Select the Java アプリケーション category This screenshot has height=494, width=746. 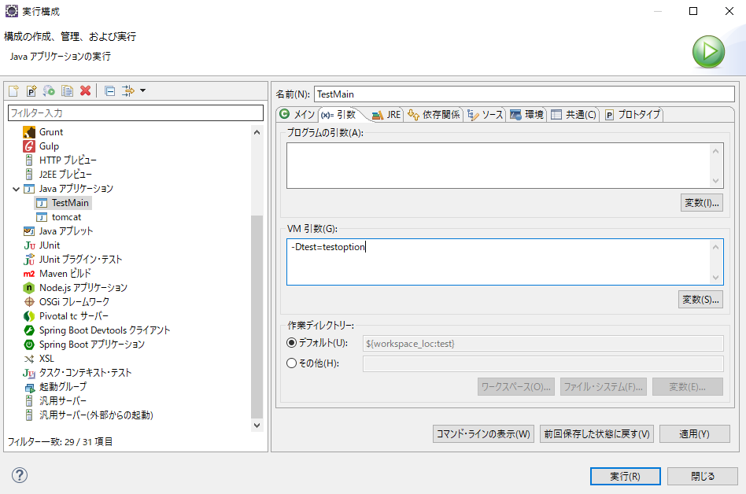(x=76, y=189)
